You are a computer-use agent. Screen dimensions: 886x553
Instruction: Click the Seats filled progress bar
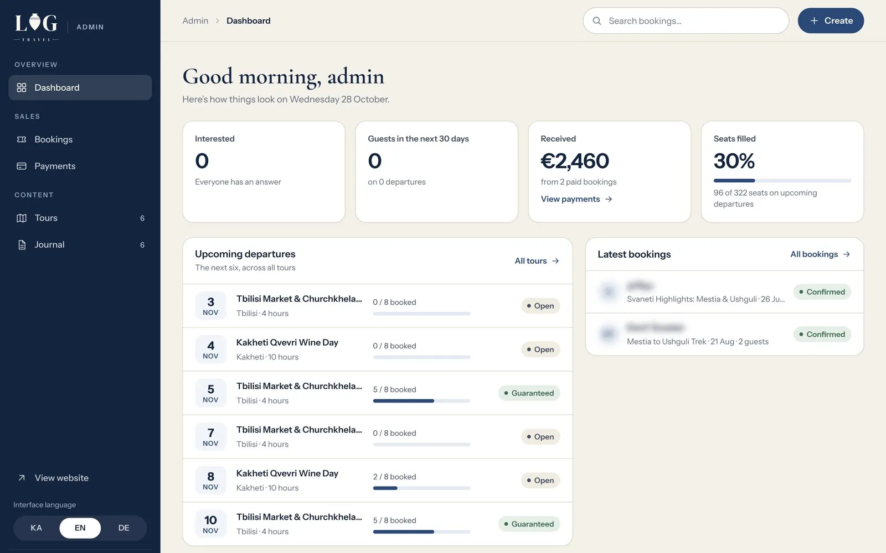pyautogui.click(x=782, y=180)
